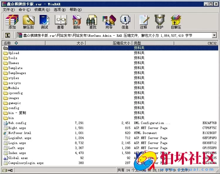Select the Compulsorylogin.aspx file name
The width and height of the screenshot is (220, 174).
(26, 163)
